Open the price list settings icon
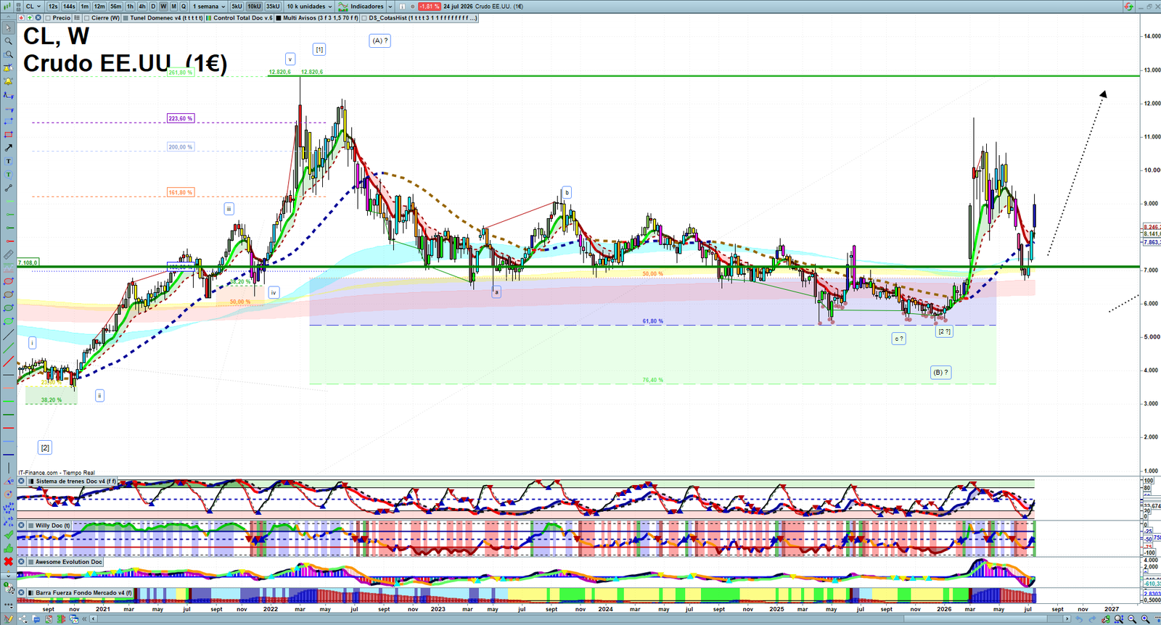The image size is (1161, 625). click(77, 17)
